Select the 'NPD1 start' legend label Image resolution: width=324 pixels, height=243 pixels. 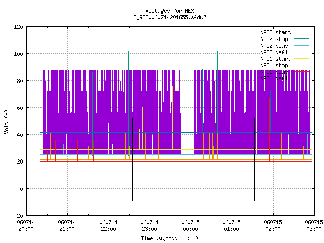click(x=275, y=59)
